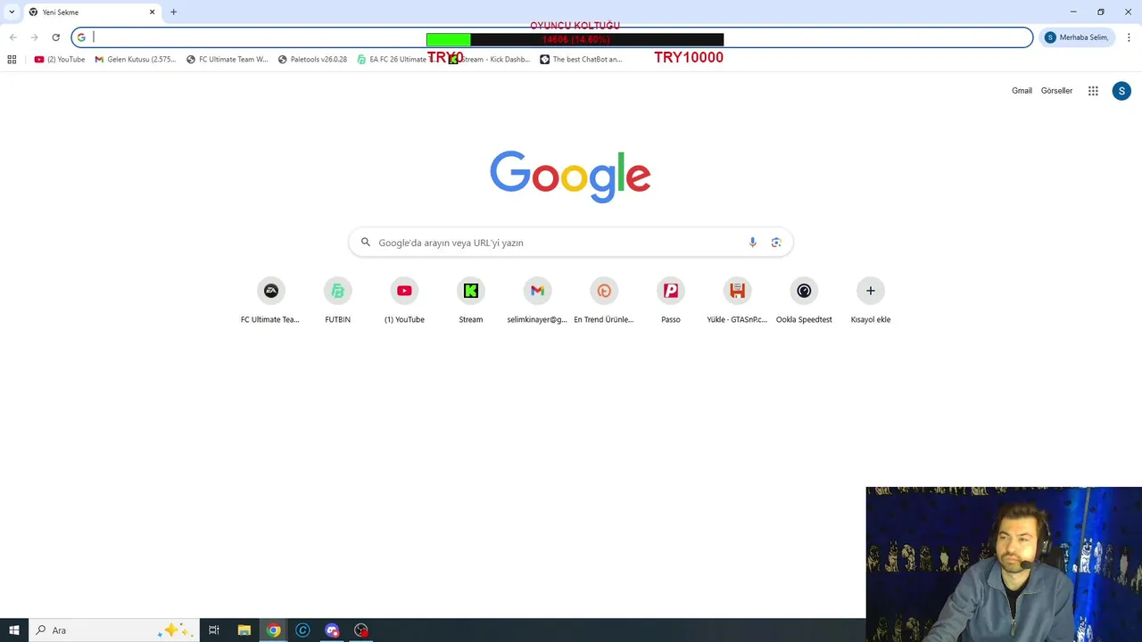
Task: Click the taskbar Ara search box
Action: (x=113, y=630)
